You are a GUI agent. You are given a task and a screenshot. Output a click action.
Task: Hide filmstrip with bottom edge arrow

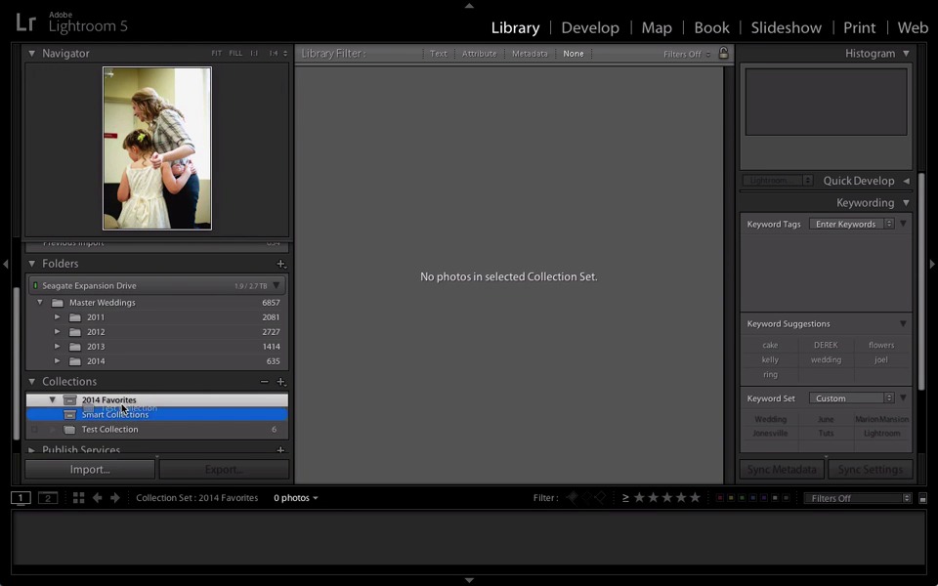tap(469, 580)
